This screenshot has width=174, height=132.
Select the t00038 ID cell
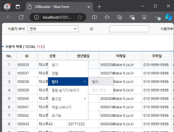point(27,82)
